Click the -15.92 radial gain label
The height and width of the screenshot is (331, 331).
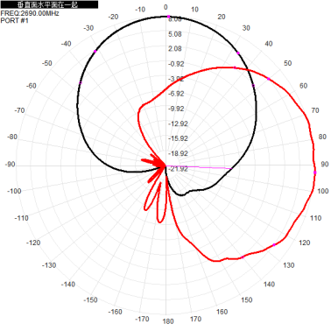coord(178,138)
